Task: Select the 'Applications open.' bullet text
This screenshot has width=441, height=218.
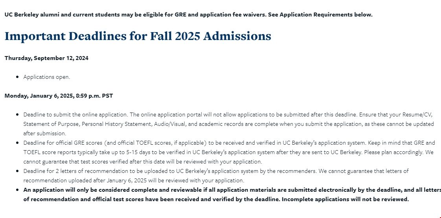Action: 47,77
